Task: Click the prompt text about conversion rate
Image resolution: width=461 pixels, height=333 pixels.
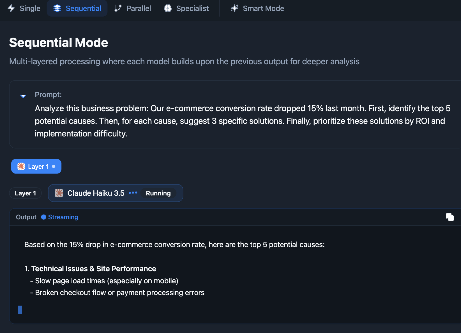Action: (242, 121)
